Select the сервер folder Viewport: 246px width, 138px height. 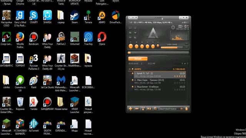[x=61, y=17]
